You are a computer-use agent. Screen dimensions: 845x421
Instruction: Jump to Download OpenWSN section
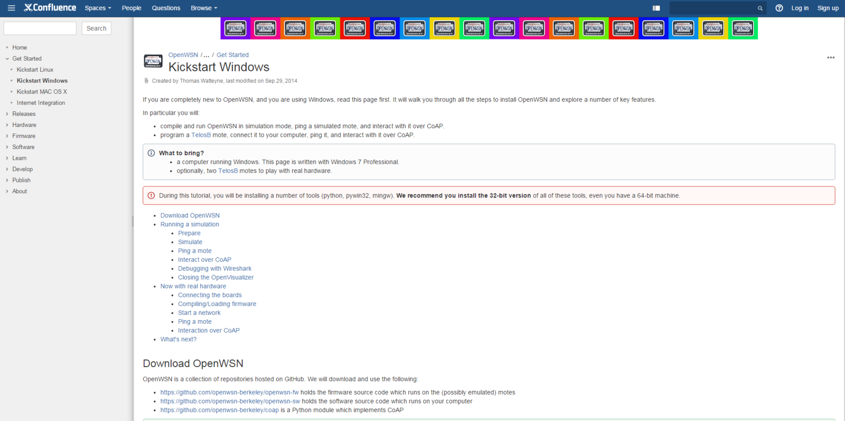click(190, 216)
